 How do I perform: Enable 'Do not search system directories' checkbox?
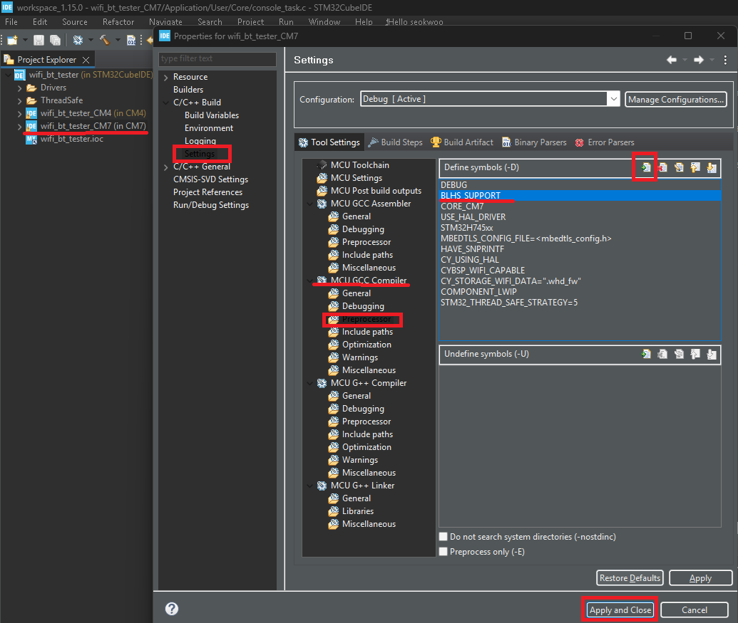click(x=444, y=537)
